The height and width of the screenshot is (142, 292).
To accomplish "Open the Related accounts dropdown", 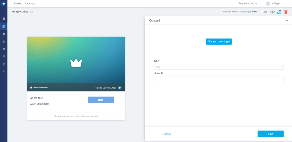I will [x=250, y=3].
